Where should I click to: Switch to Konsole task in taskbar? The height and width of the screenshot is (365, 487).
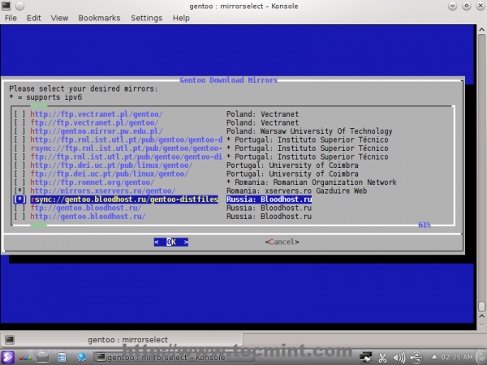point(174,358)
